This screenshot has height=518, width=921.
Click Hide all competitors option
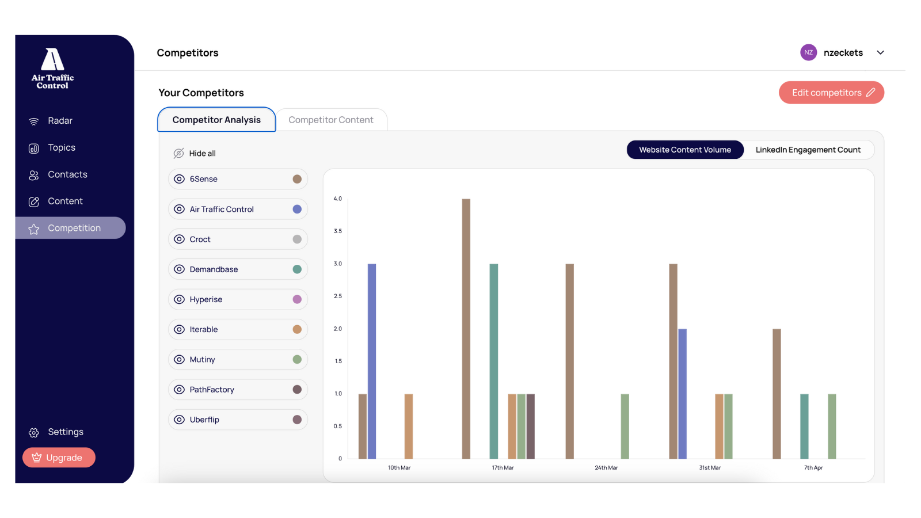[195, 154]
